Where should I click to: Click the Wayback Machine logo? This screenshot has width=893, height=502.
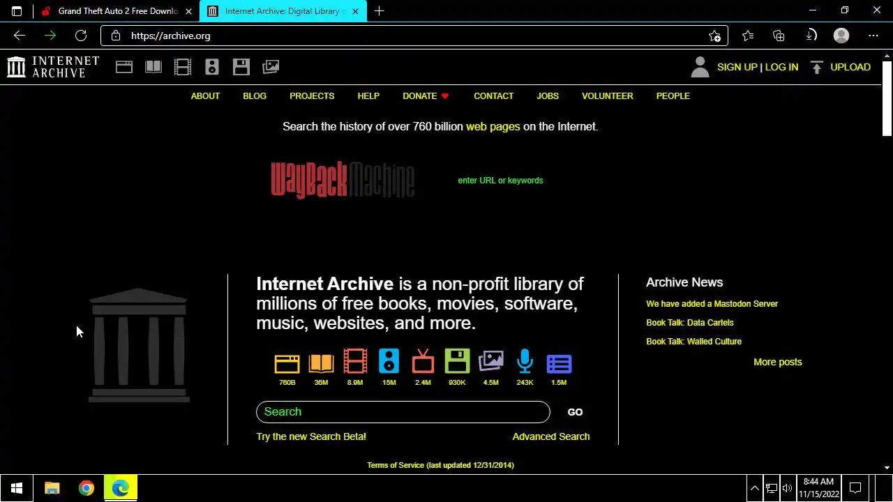click(343, 180)
